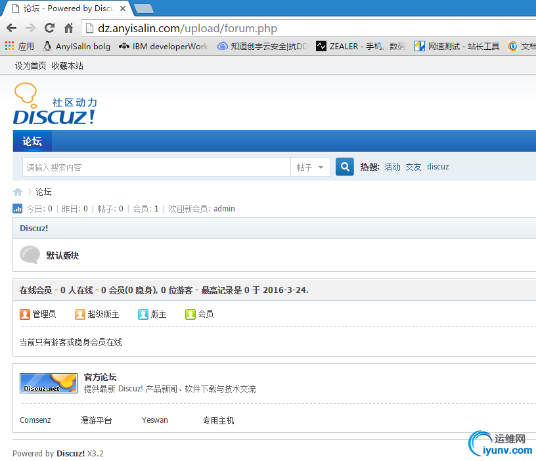Viewport: 536px width, 461px height.
Task: Click the 在线会员 heading
Action: point(35,290)
